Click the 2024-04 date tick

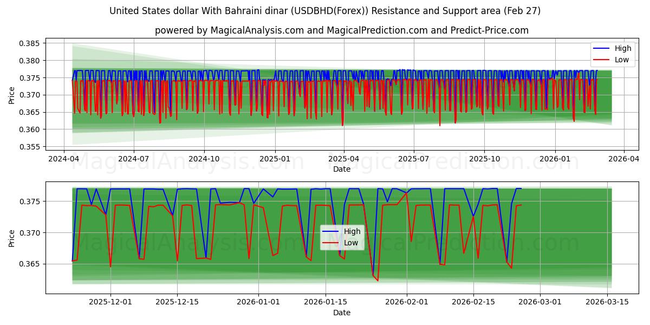64,159
